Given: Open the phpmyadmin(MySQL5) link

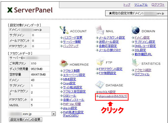Looking at the screenshot, I should point(113,96).
